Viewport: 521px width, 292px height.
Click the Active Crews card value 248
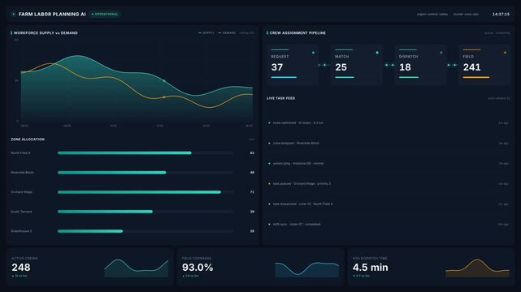(21, 267)
